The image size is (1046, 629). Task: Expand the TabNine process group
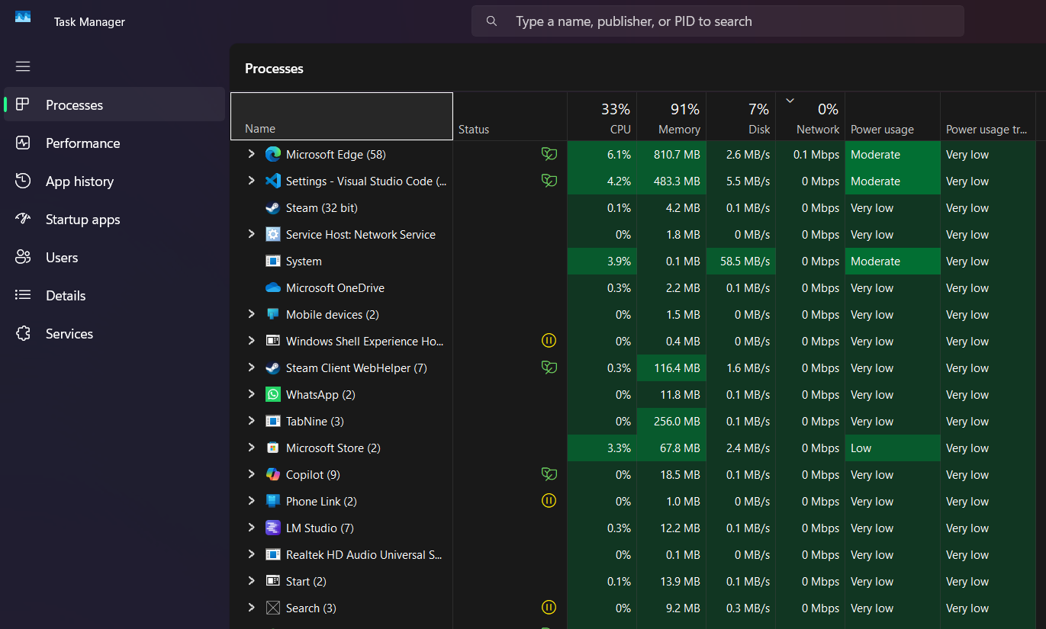pyautogui.click(x=251, y=421)
